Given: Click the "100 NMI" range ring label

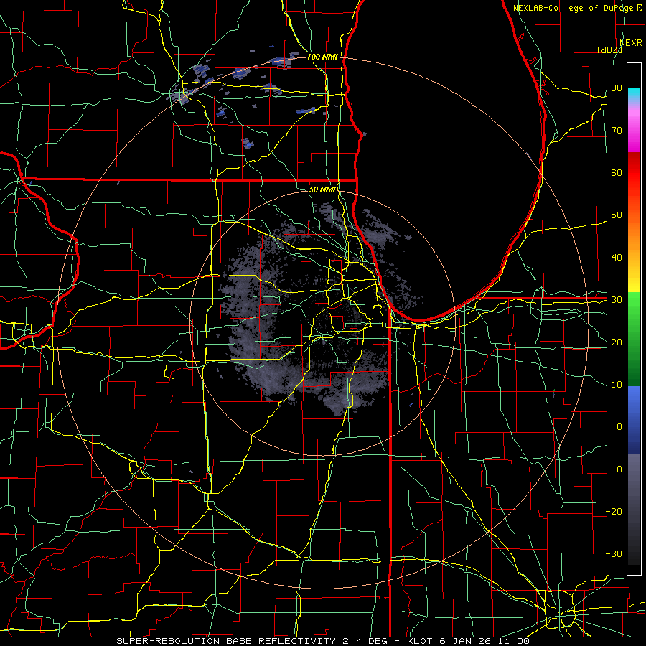Looking at the screenshot, I should click(322, 57).
